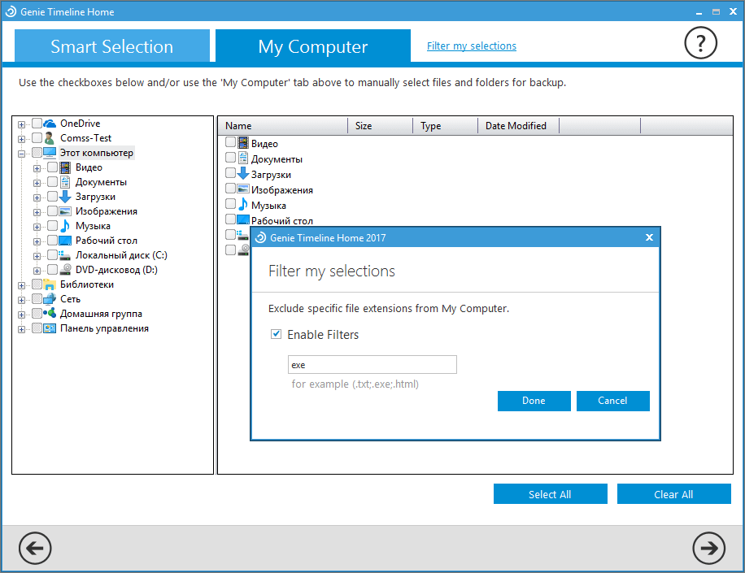Check the Локальный диск (C:) checkbox
The width and height of the screenshot is (745, 573).
52,255
